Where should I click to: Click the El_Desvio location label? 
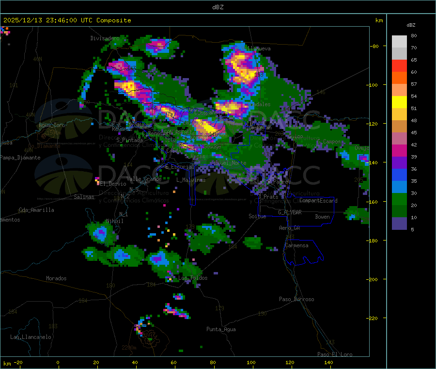pyautogui.click(x=113, y=184)
